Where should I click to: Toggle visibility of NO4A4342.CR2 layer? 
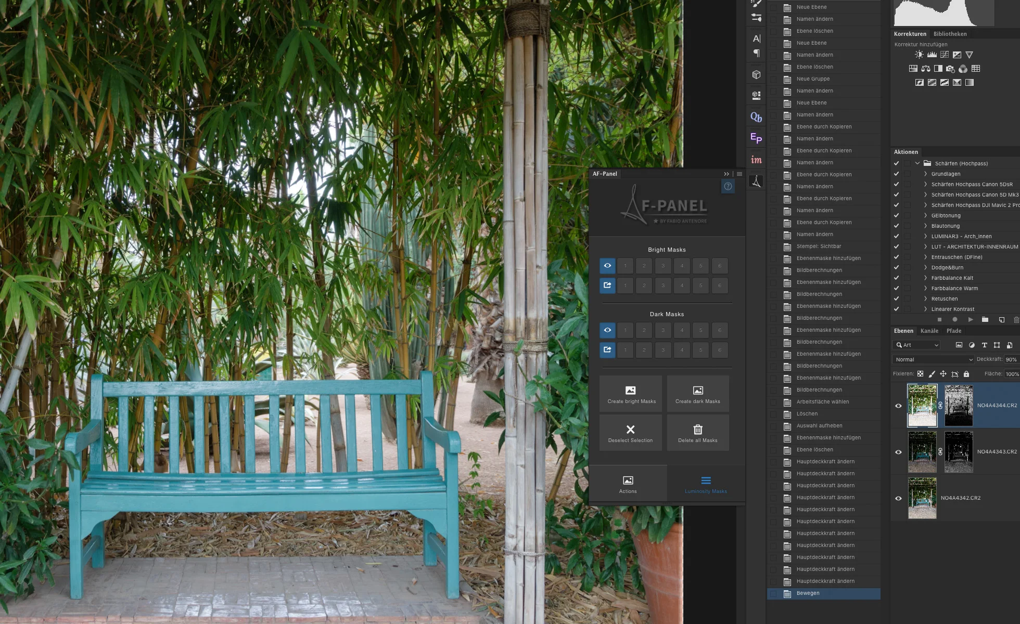[x=898, y=498]
